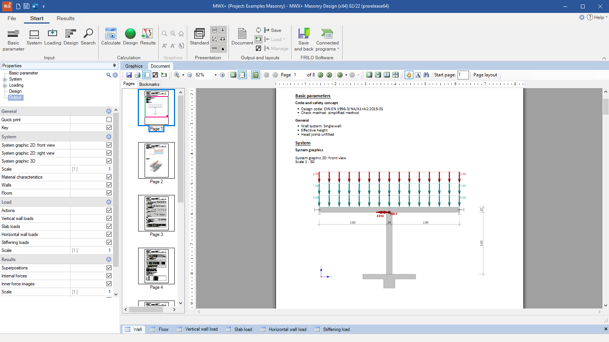609x342 pixels.
Task: Zoom in using the plus toolbar icon
Action: click(x=222, y=75)
